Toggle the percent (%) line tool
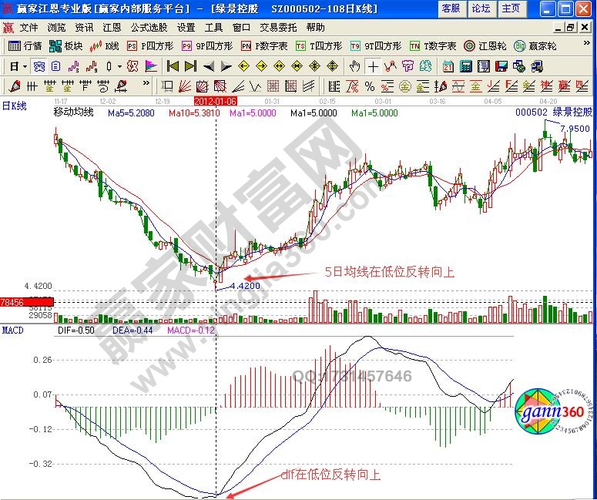 [x=370, y=86]
